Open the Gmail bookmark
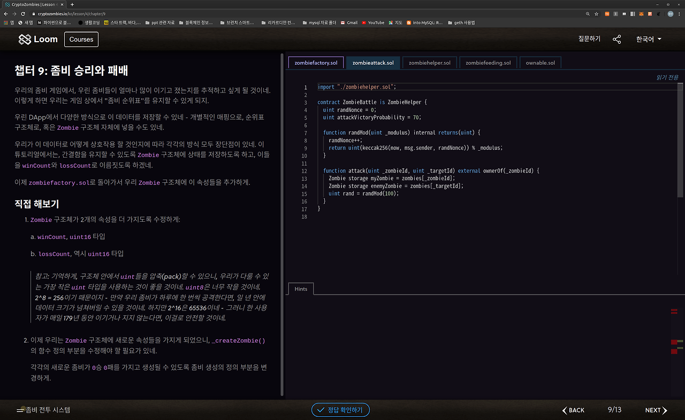Viewport: 685px width, 420px height. click(349, 22)
